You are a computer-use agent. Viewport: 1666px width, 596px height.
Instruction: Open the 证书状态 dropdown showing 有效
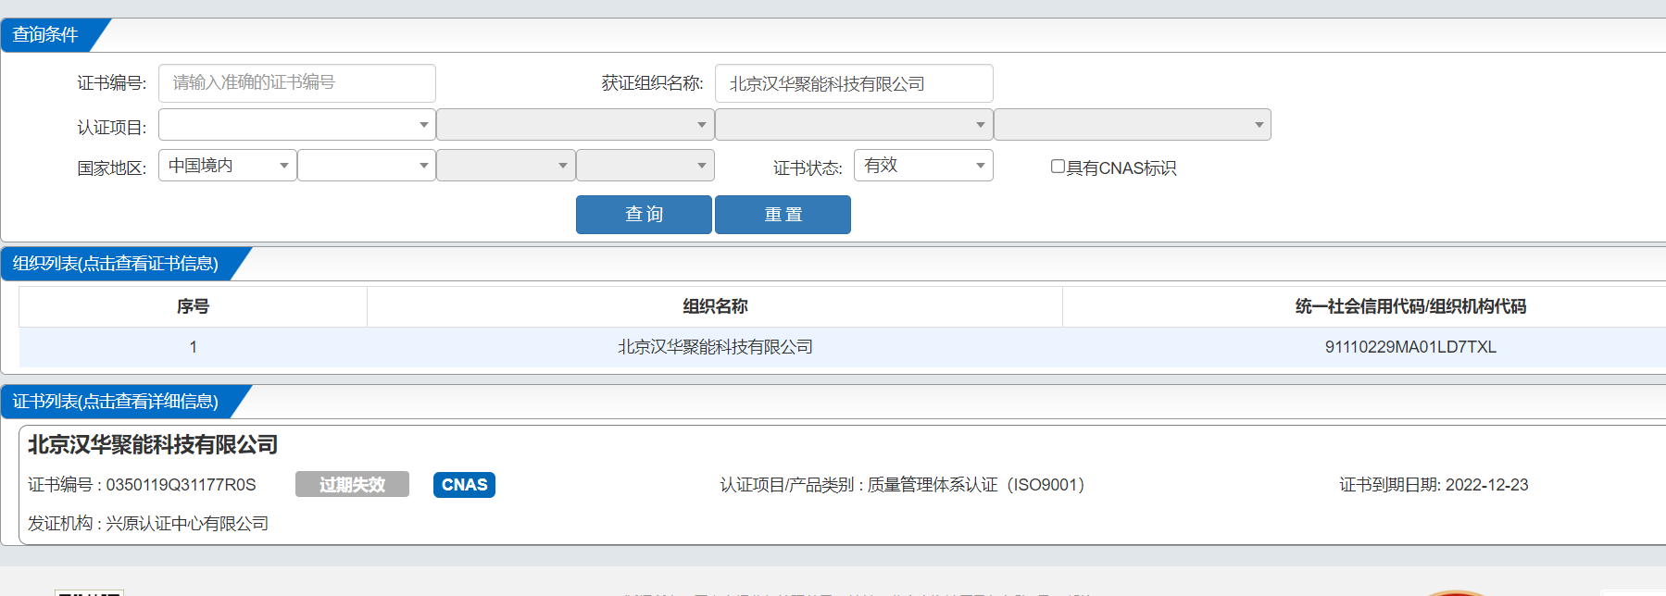pyautogui.click(x=923, y=166)
